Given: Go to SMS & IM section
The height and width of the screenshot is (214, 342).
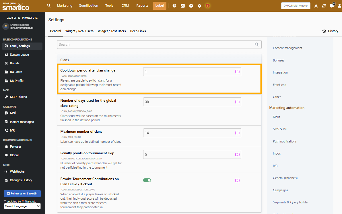Looking at the screenshot, I should (280, 129).
